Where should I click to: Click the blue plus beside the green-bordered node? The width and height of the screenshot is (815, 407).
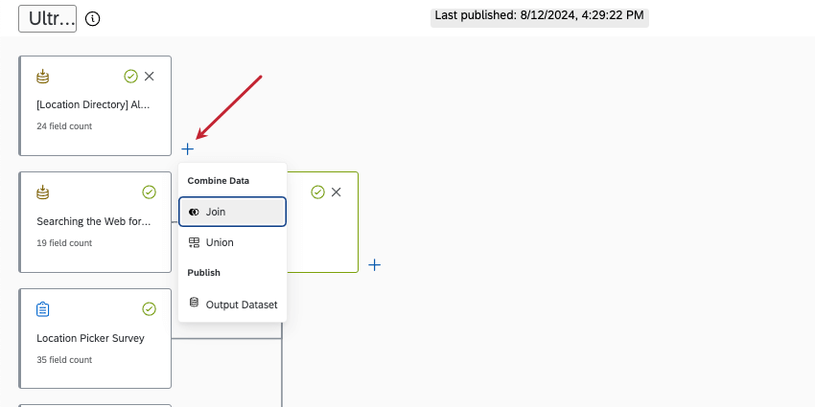(x=375, y=265)
